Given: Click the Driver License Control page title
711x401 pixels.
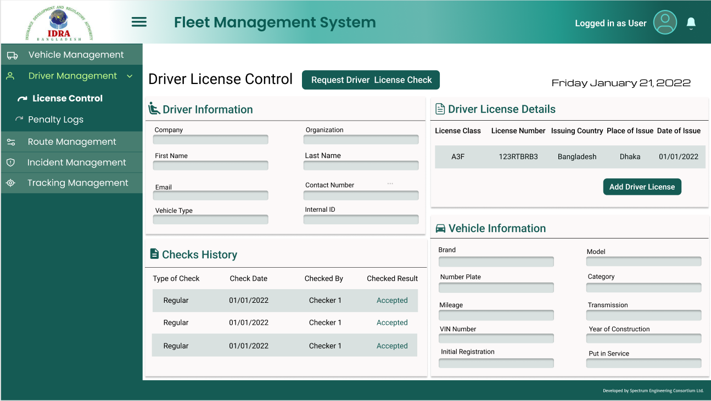Looking at the screenshot, I should [x=221, y=79].
